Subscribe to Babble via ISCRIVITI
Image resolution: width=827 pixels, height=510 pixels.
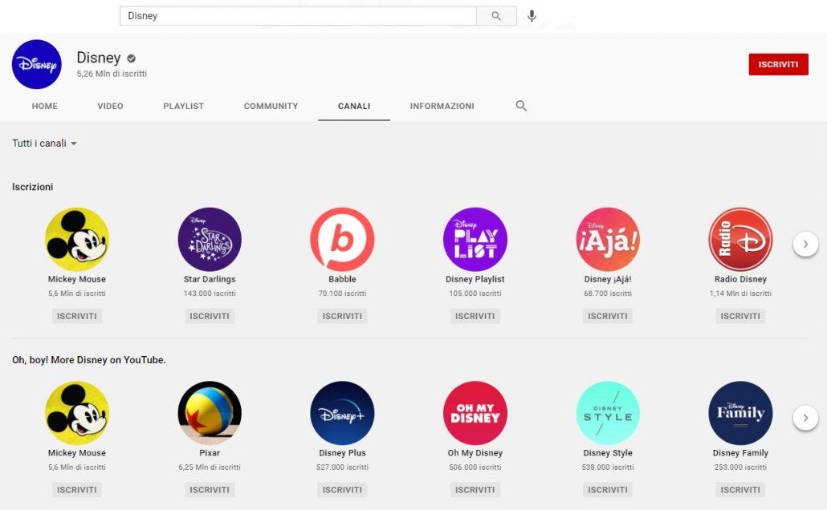point(342,316)
